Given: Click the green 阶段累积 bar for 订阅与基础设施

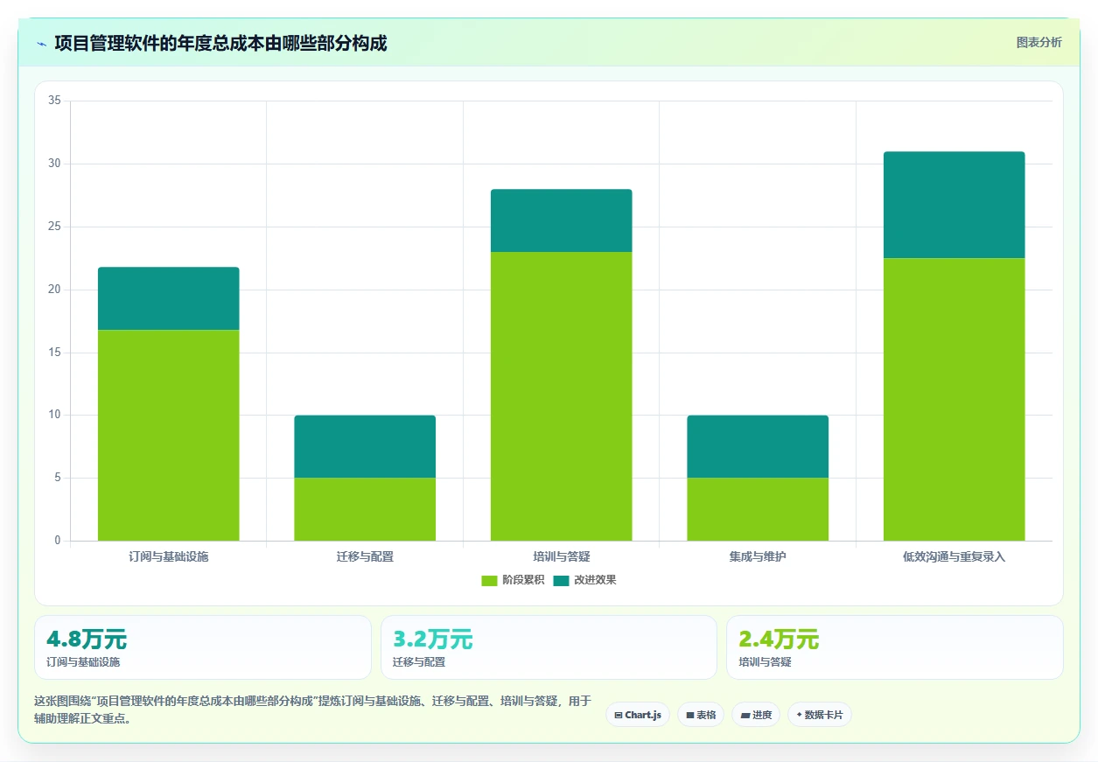Looking at the screenshot, I should pos(168,435).
